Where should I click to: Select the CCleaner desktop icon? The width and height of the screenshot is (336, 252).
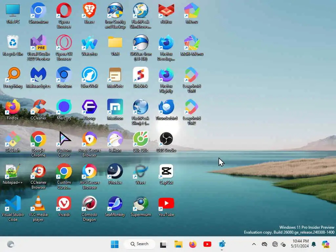click(x=38, y=110)
